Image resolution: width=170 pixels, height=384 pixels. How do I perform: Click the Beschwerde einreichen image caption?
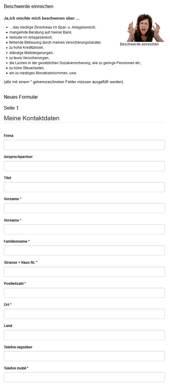139,44
